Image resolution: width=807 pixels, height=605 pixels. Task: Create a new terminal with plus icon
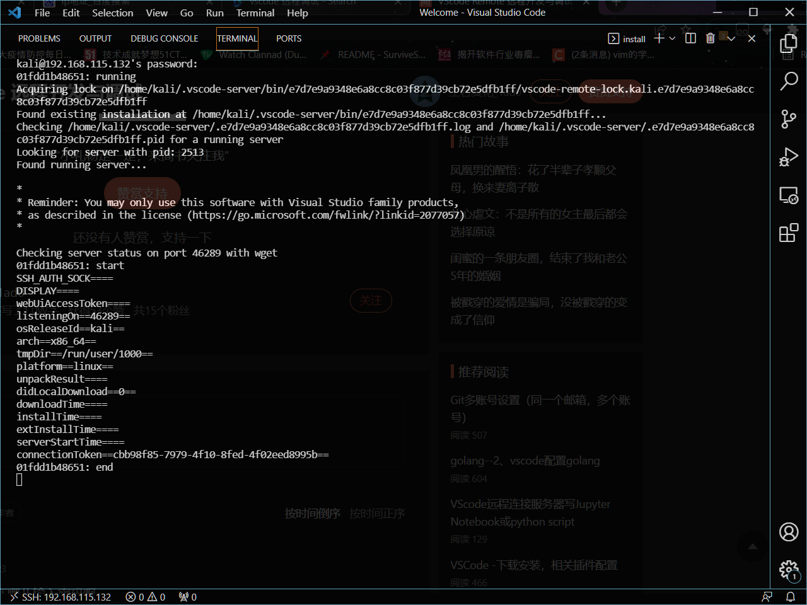click(659, 38)
